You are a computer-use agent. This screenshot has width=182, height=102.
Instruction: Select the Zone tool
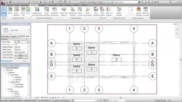pyautogui.click(x=28, y=11)
